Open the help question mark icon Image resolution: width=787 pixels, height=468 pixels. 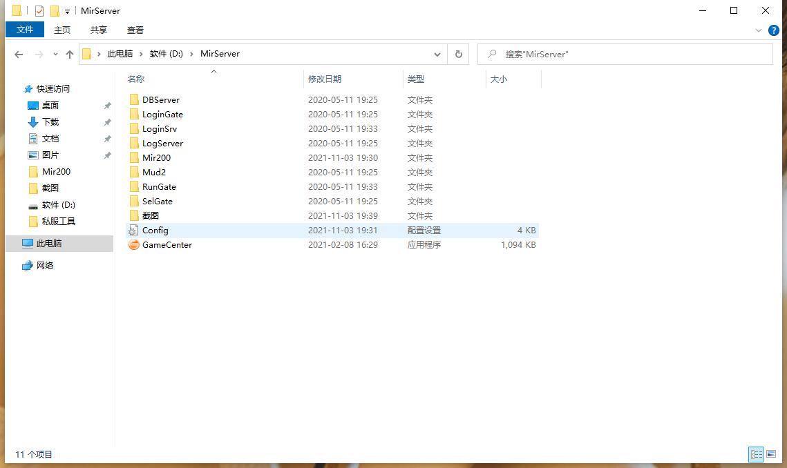click(x=774, y=30)
